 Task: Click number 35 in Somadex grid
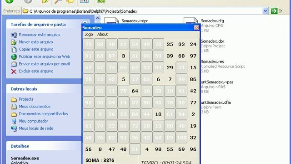pyautogui.click(x=170, y=44)
